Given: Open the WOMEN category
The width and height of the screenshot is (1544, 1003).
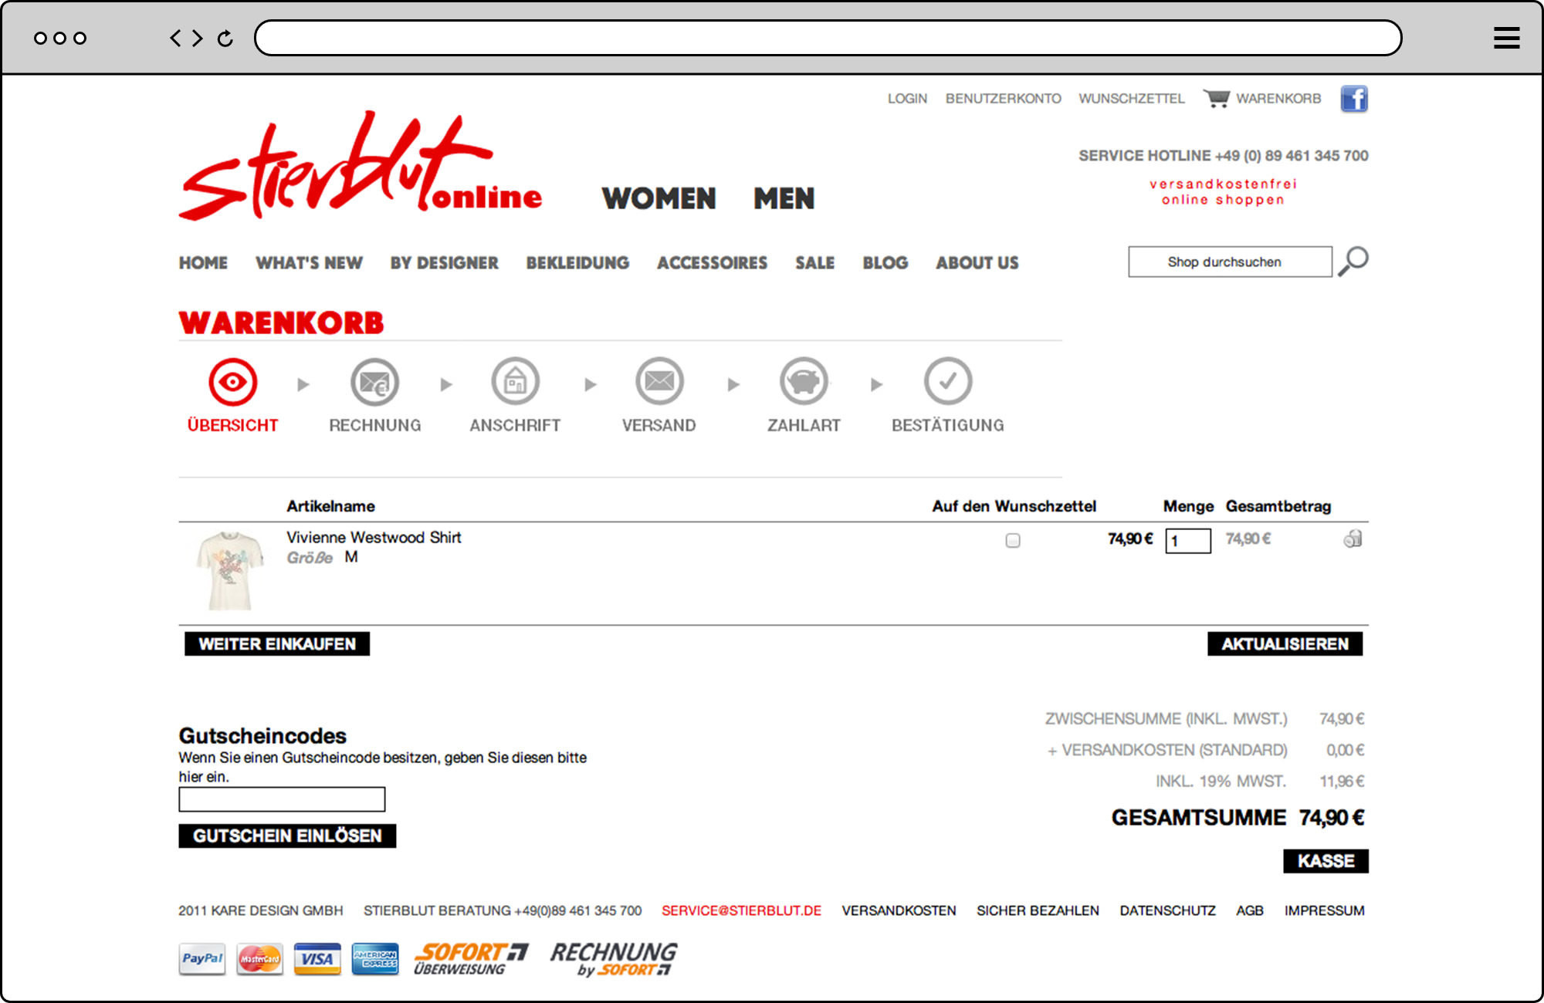Looking at the screenshot, I should coord(659,198).
